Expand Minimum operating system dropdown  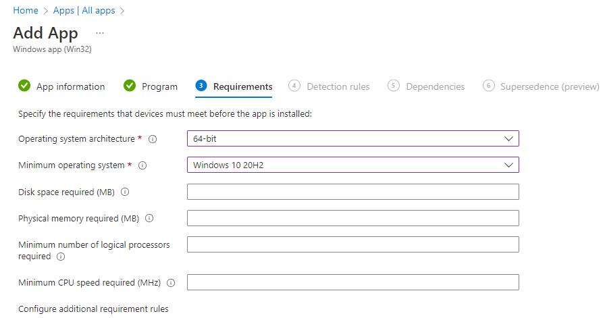click(352, 165)
